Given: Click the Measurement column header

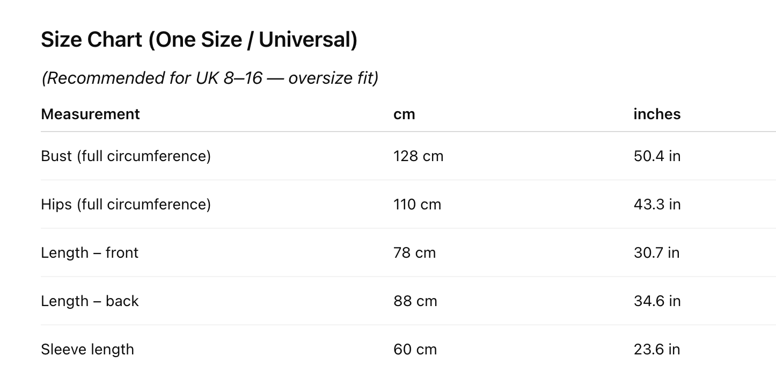Looking at the screenshot, I should [90, 114].
